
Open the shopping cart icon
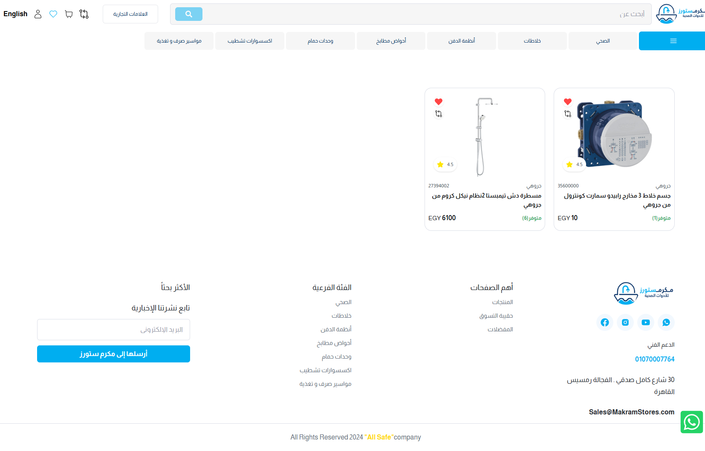tap(69, 14)
